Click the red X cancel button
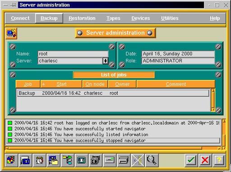 pos(205,160)
